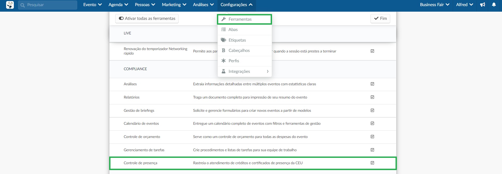Click 'Crie procedimentos e listas de tarefas' description

[x=245, y=150]
